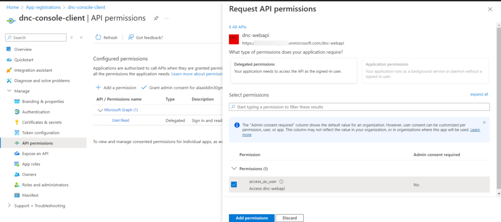Viewport: 501px width, 222px height.
Task: Click the Quickstart cloud icon
Action: point(9,60)
